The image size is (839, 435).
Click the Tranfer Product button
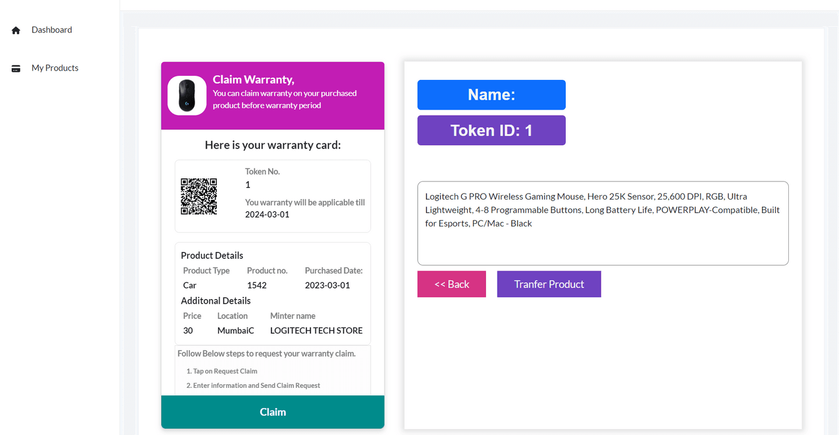click(x=549, y=284)
